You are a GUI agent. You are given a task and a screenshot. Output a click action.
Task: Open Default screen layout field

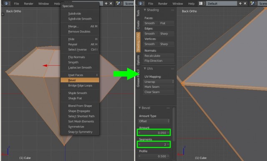222,3
